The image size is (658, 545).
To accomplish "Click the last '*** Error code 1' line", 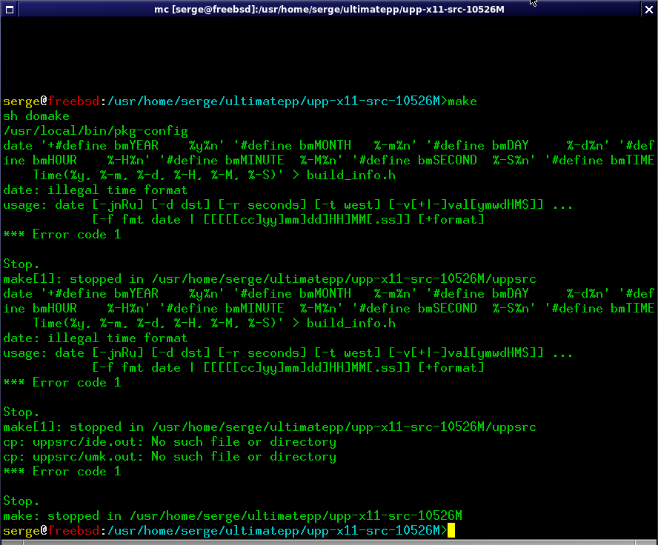I will [x=62, y=472].
